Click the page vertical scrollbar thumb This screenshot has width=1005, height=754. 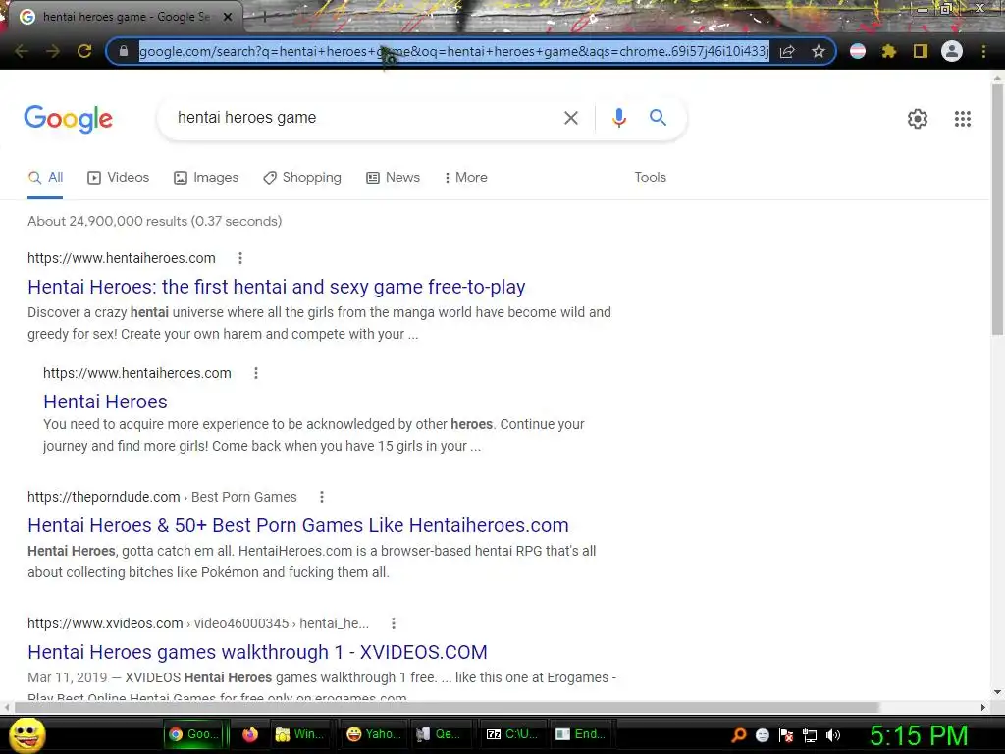click(997, 208)
